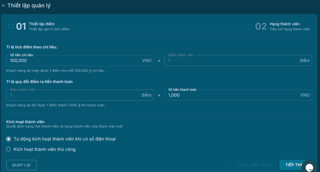Open the chat support bubble
320x172 pixels.
coord(309,167)
